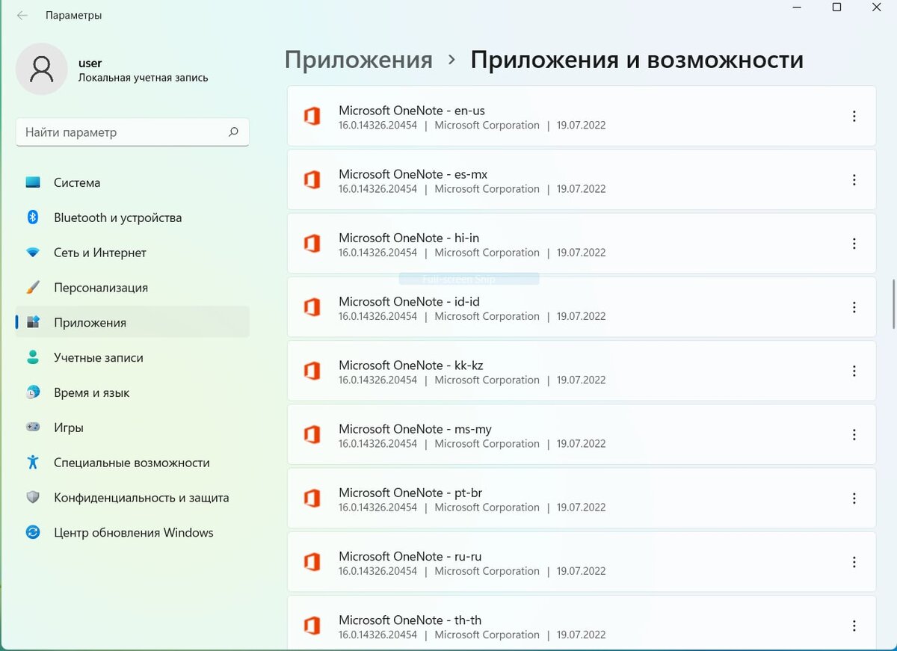Open the Система settings section

point(132,182)
